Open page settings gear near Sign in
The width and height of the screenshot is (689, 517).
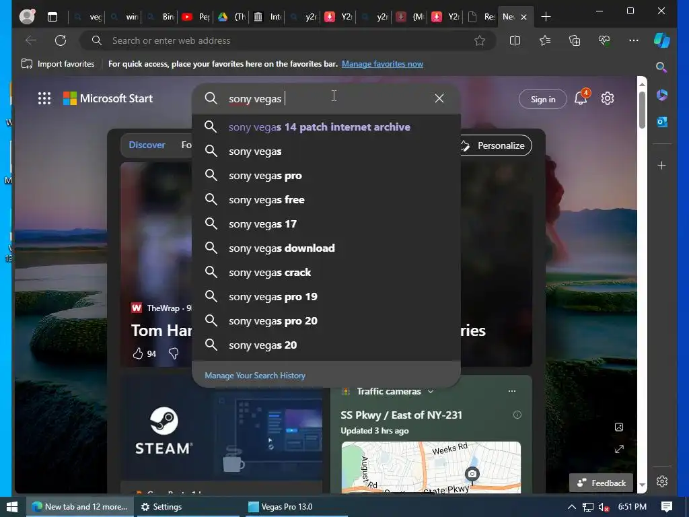click(608, 98)
